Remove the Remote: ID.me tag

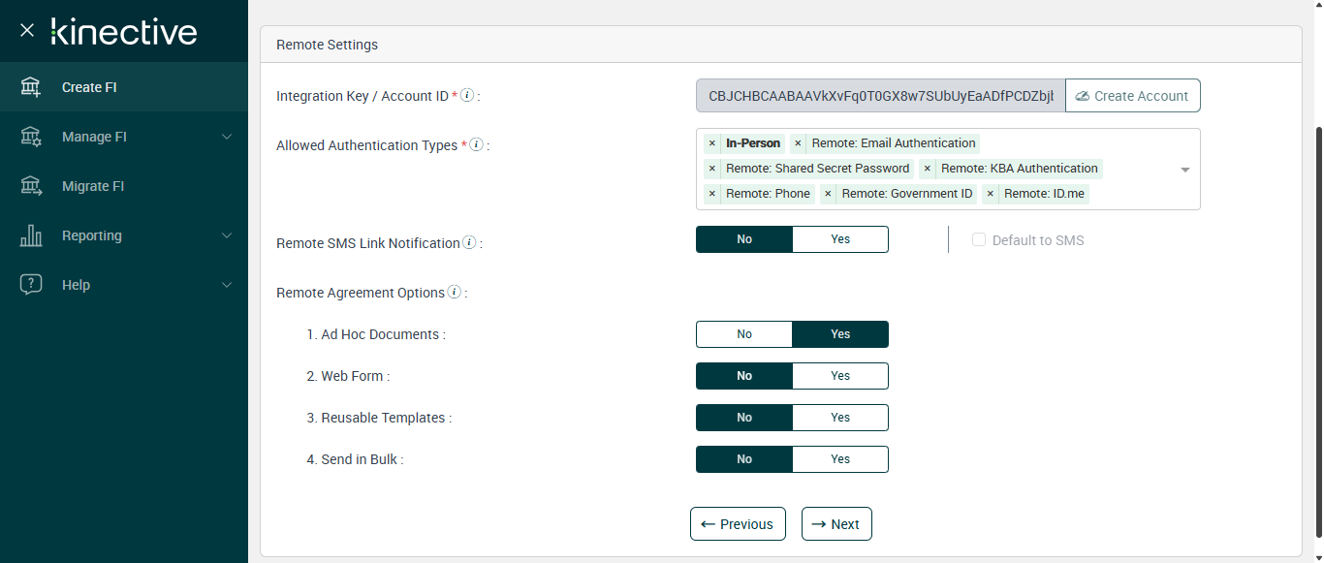click(990, 194)
